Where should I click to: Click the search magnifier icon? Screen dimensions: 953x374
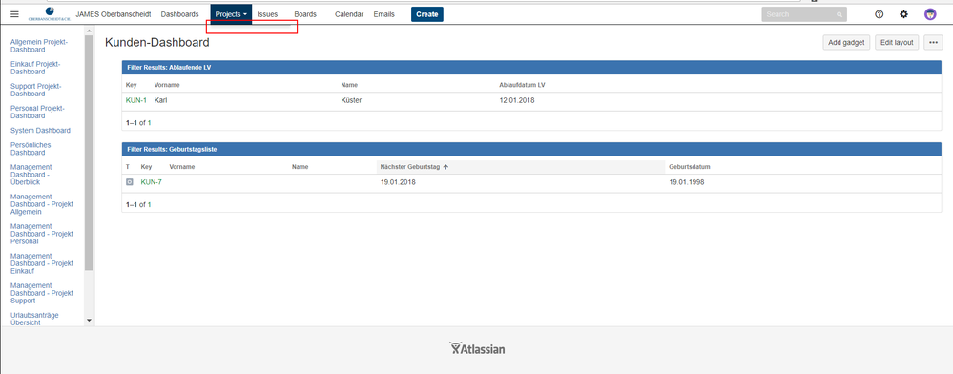pyautogui.click(x=839, y=14)
